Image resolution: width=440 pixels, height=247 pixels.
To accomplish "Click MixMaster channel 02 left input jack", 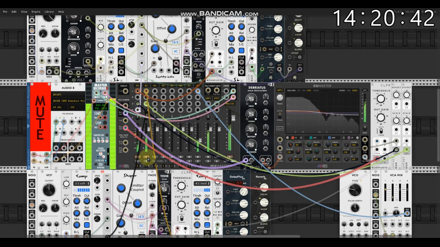I will point(146,91).
